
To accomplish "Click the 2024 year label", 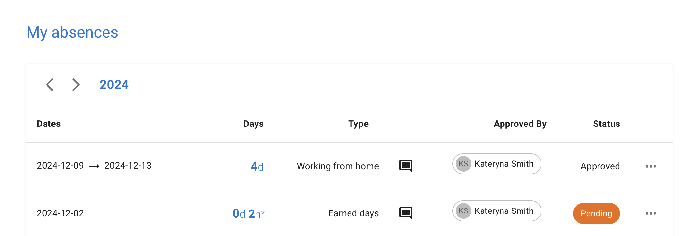I will [x=114, y=84].
